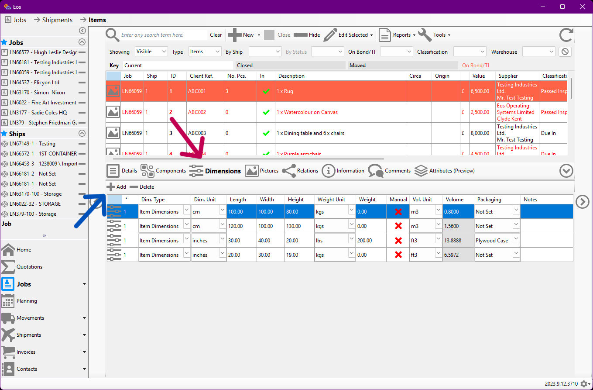Open the Details tab
The height and width of the screenshot is (390, 593).
(122, 171)
